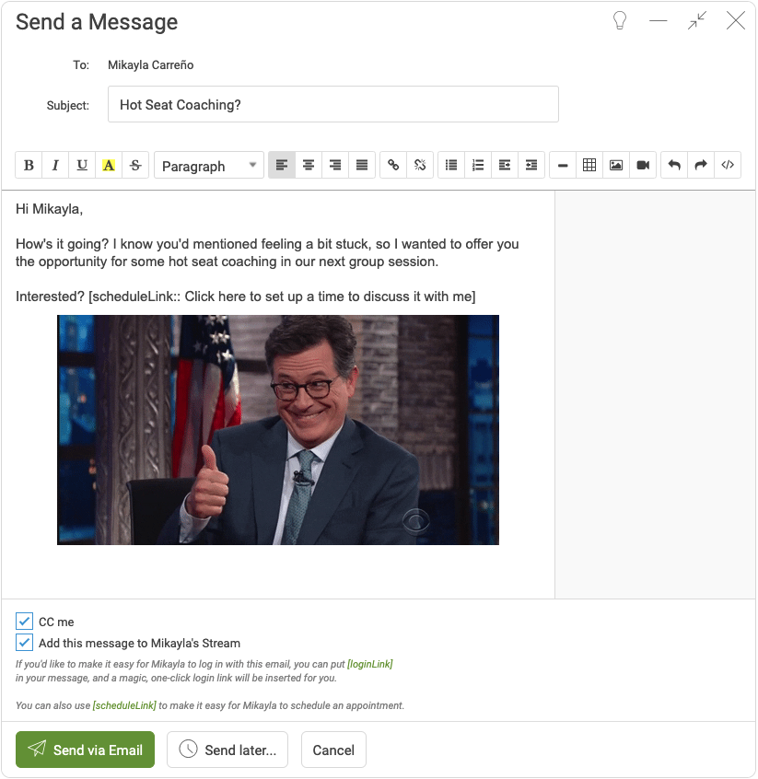Toggle bold formatting
Viewport: 758px width, 779px height.
(29, 165)
